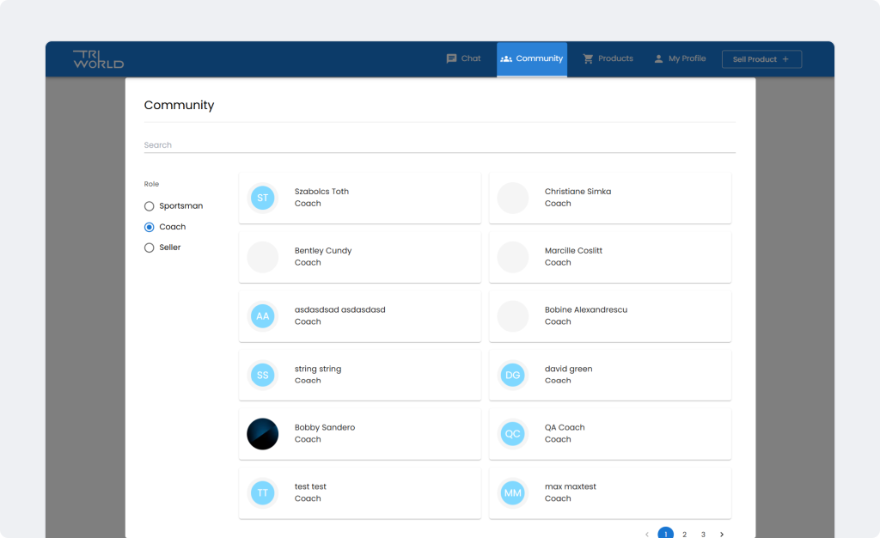The height and width of the screenshot is (538, 880).
Task: Click the ST avatar of Szabolcs Toth
Action: coord(263,198)
